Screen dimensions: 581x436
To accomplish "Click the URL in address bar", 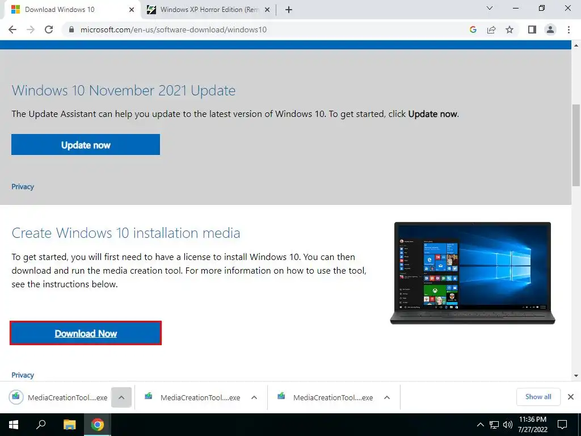I will 174,30.
